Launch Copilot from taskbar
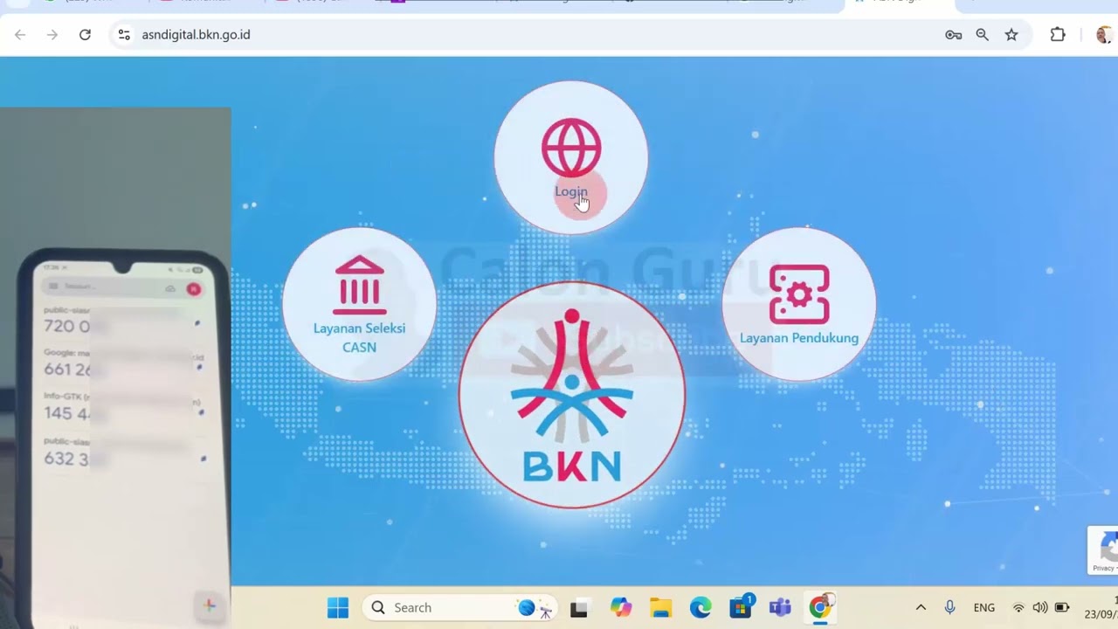This screenshot has width=1118, height=629. [x=621, y=608]
